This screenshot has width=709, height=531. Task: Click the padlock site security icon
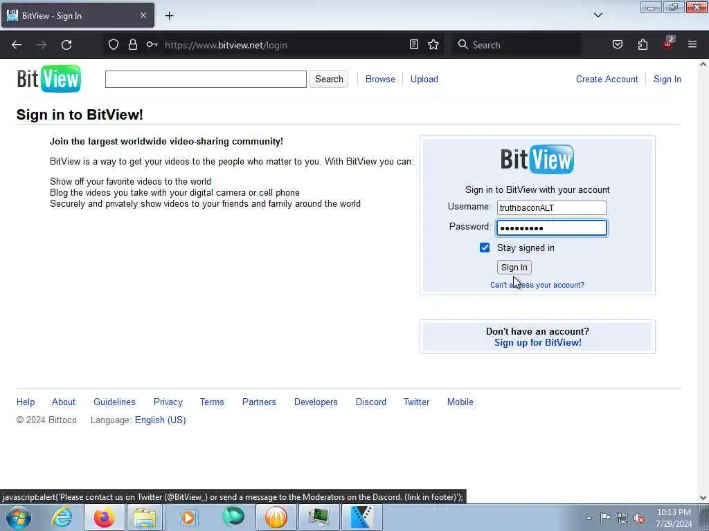(x=132, y=44)
